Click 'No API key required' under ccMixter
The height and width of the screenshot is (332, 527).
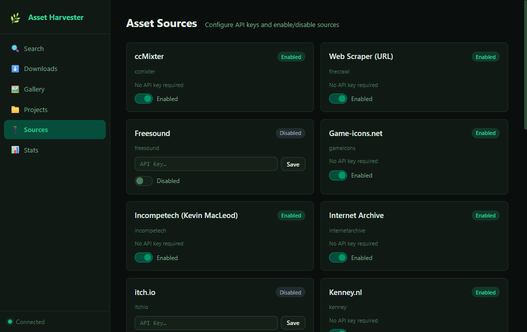point(159,85)
